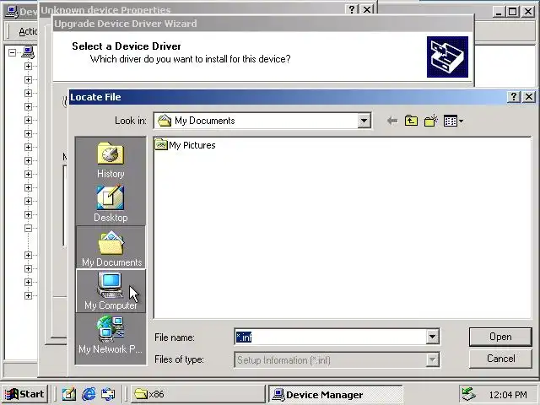Screen dimensions: 540x405
Task: Click the computer root icon in Device Manager
Action: pos(28,52)
